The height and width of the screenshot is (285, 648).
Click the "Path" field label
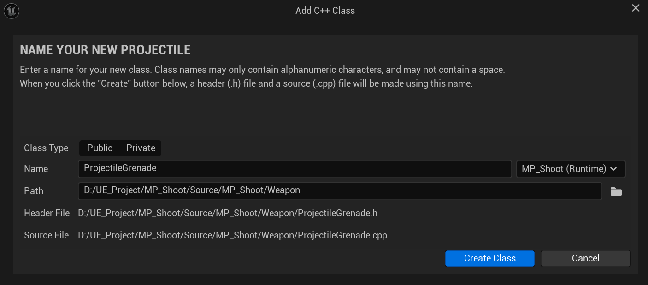click(34, 191)
